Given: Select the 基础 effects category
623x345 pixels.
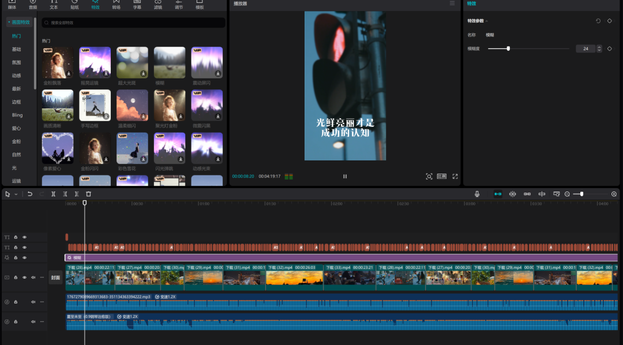Looking at the screenshot, I should 16,49.
